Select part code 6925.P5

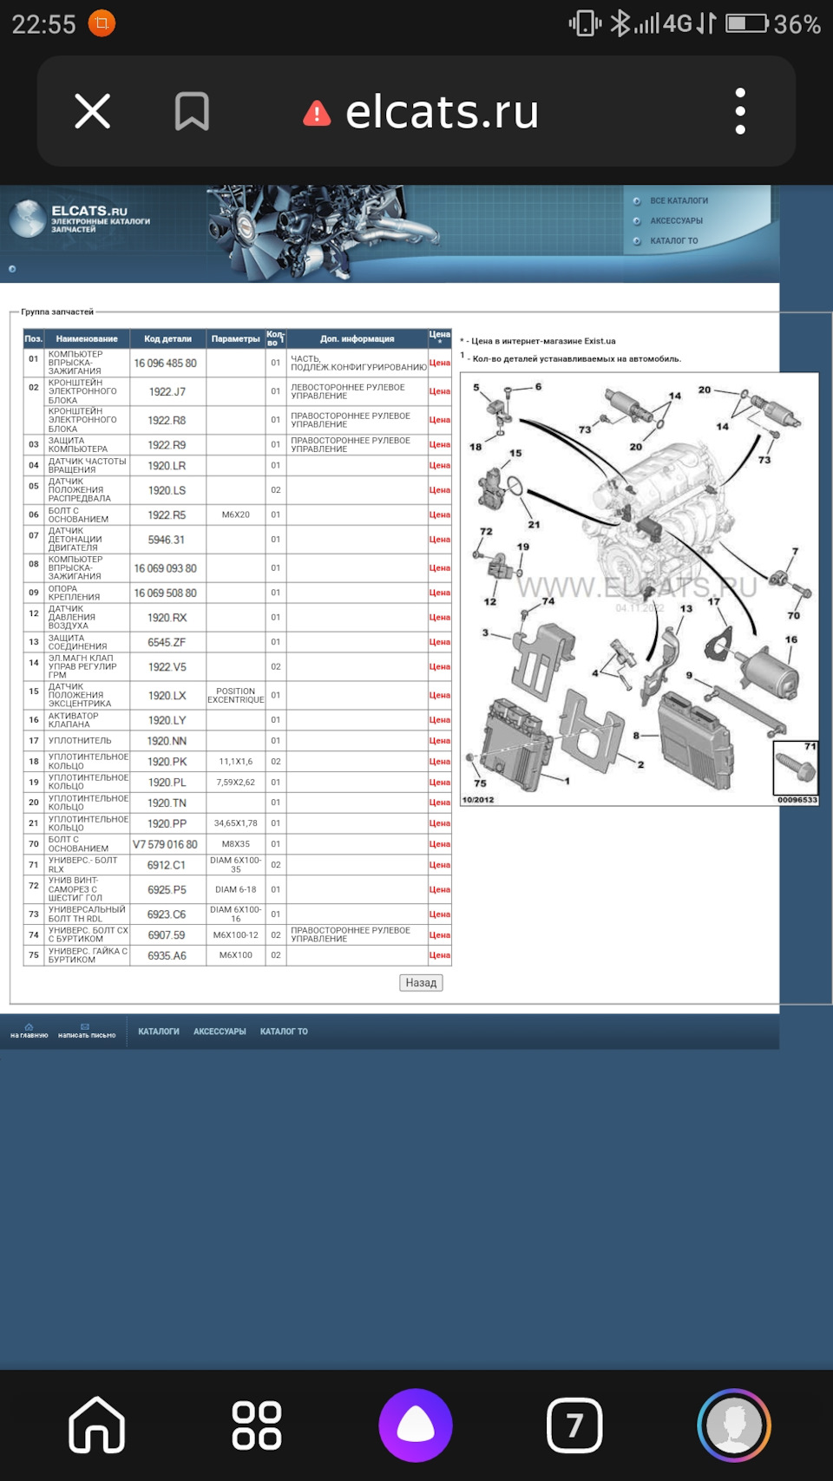167,889
